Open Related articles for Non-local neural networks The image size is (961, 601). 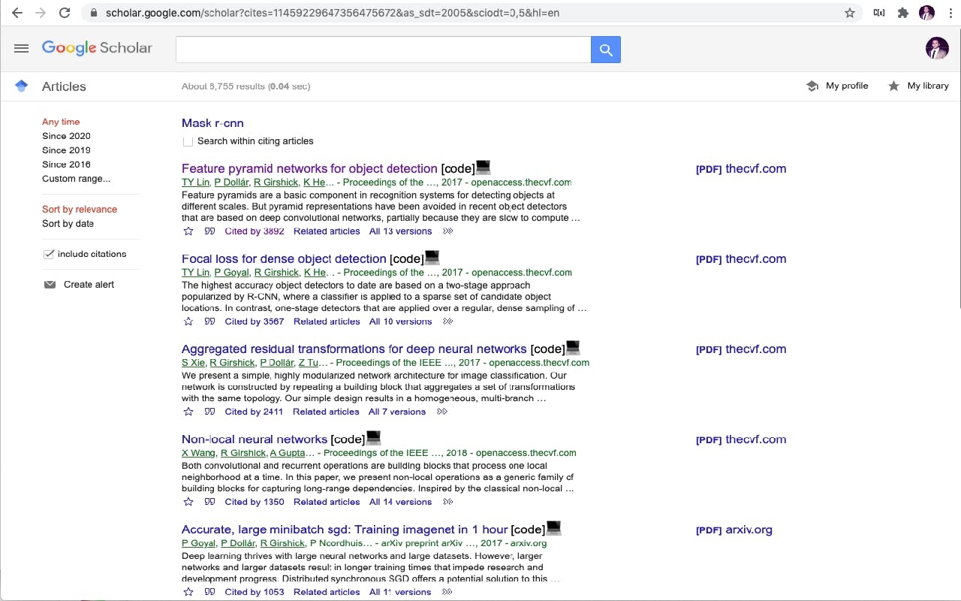(x=327, y=502)
